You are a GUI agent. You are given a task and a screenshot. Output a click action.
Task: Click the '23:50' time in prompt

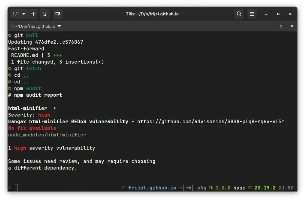click(x=286, y=188)
